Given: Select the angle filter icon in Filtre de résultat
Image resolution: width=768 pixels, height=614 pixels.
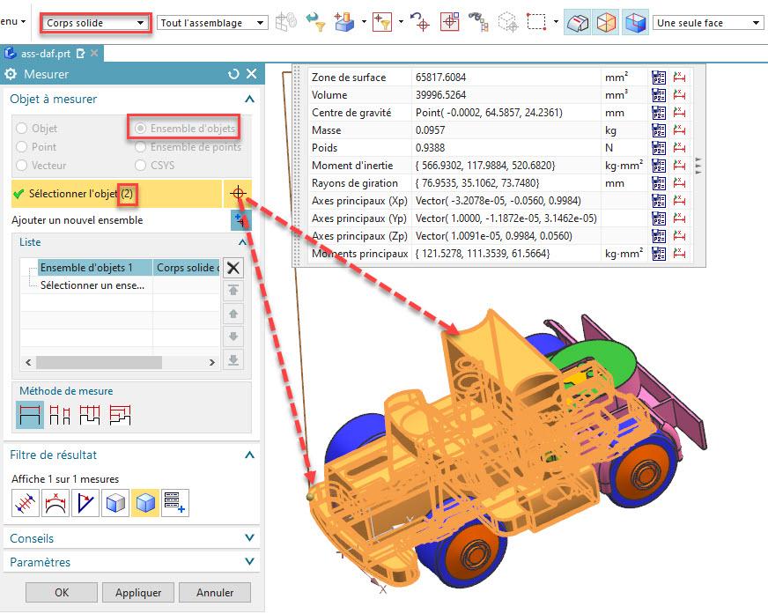Looking at the screenshot, I should point(85,503).
